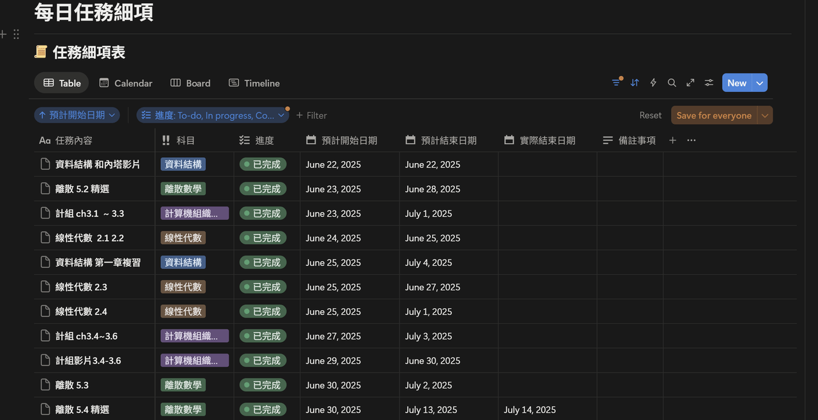Open the 進度 filter dropdown
This screenshot has height=420, width=818.
click(x=213, y=115)
